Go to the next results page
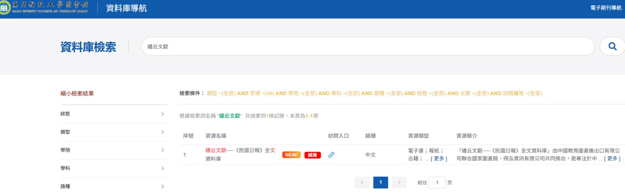This screenshot has width=625, height=194. click(x=399, y=182)
